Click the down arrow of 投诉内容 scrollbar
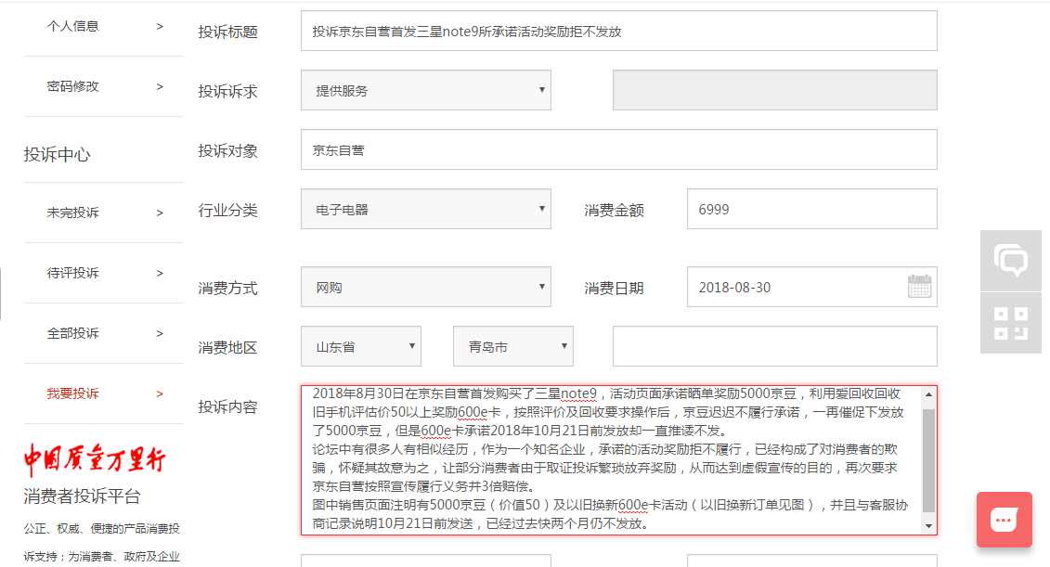Viewport: 1050px width, 567px height. tap(928, 525)
